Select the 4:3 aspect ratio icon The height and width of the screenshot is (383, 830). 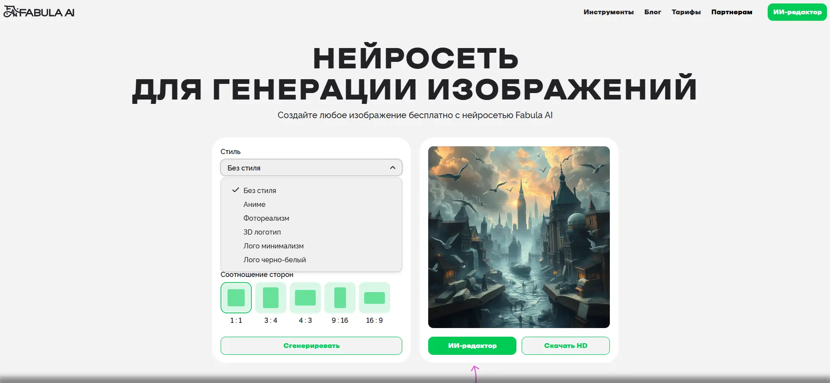305,298
